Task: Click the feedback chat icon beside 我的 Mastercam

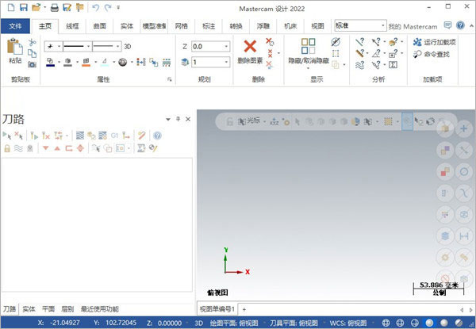Action: point(447,25)
